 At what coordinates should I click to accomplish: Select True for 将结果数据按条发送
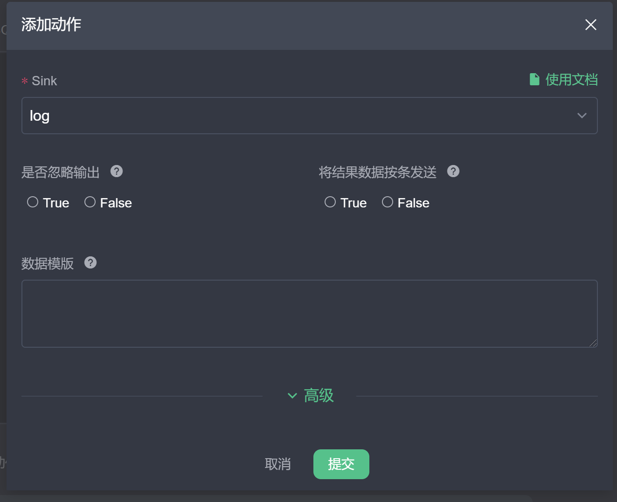click(x=330, y=202)
